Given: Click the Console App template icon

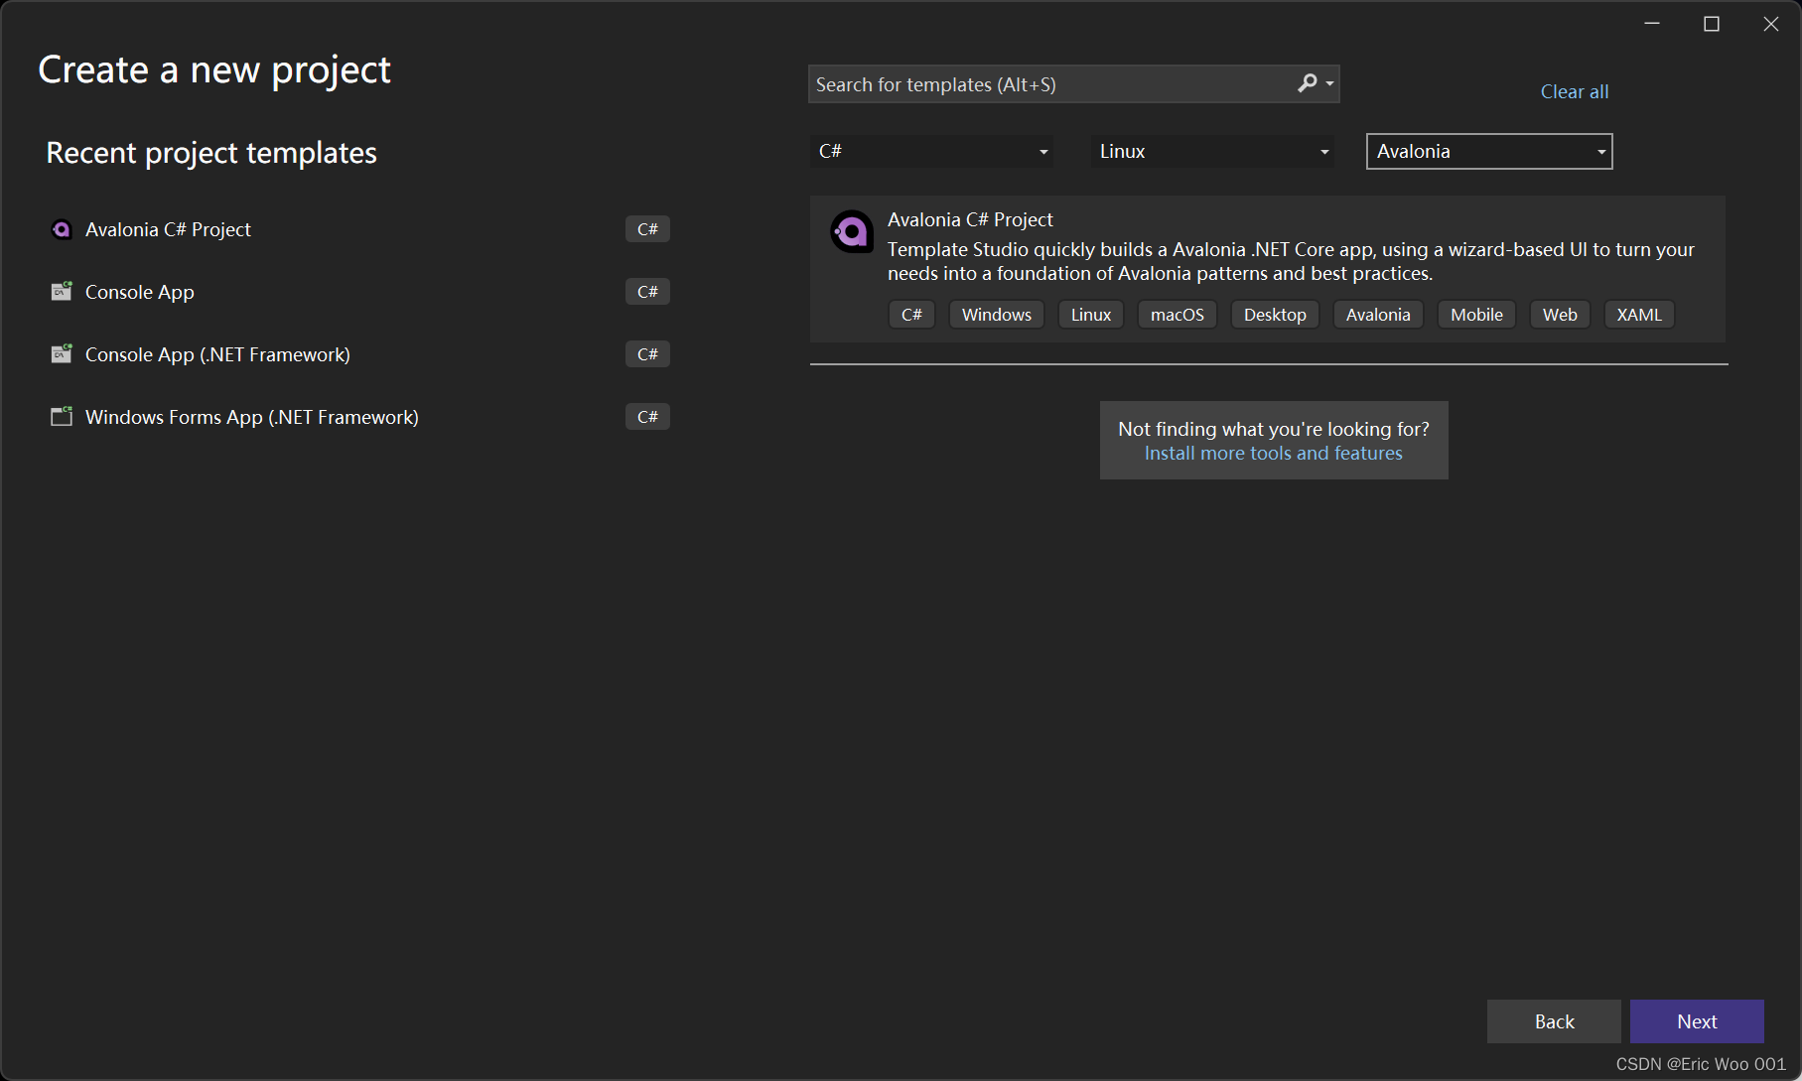Looking at the screenshot, I should pos(62,291).
